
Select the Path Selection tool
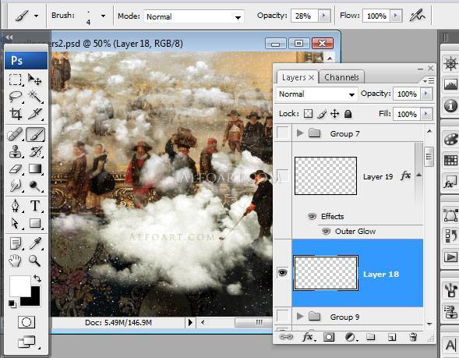pos(15,223)
